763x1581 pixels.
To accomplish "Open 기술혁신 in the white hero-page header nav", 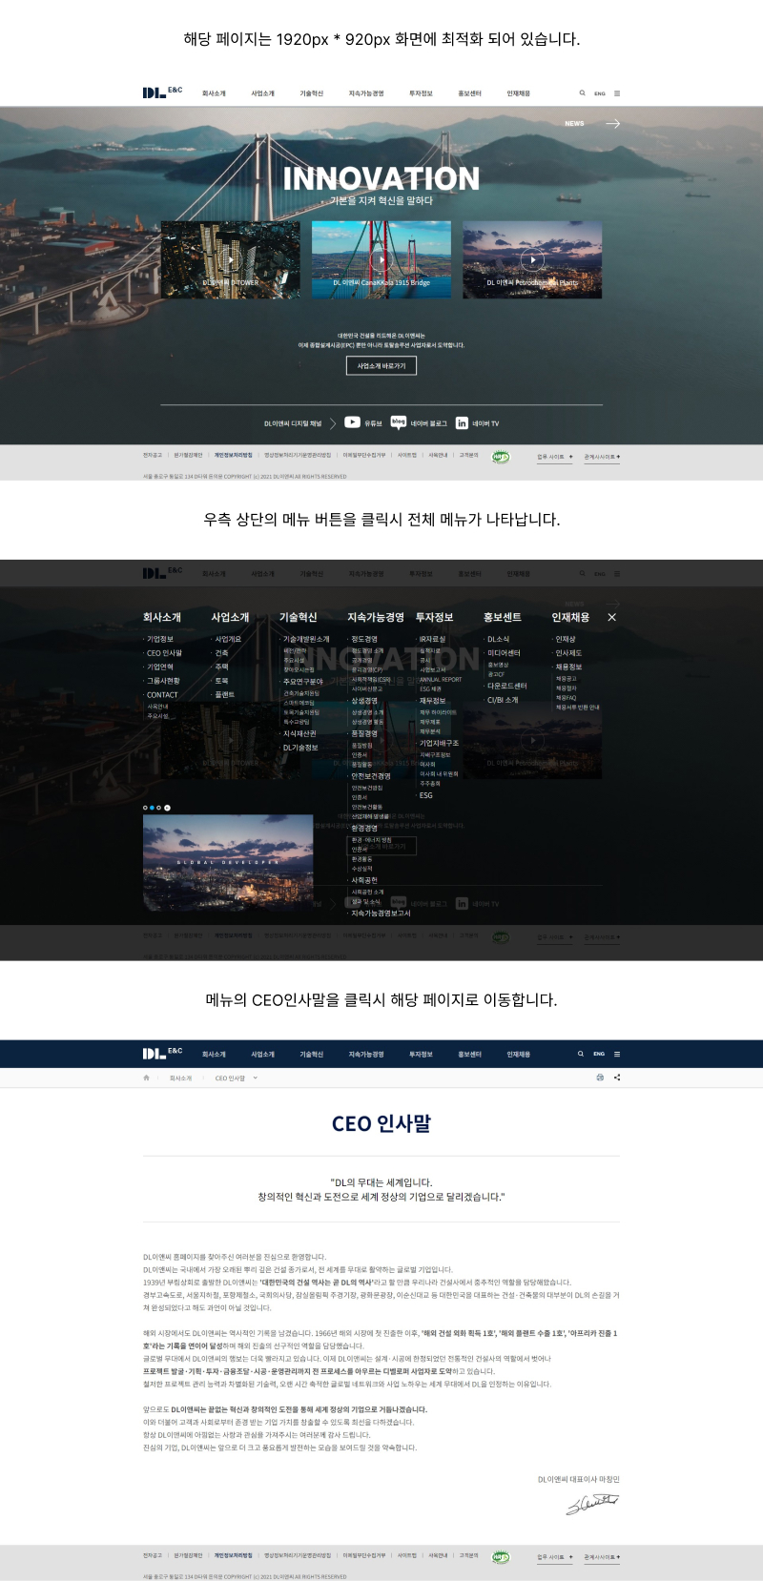I will [311, 93].
